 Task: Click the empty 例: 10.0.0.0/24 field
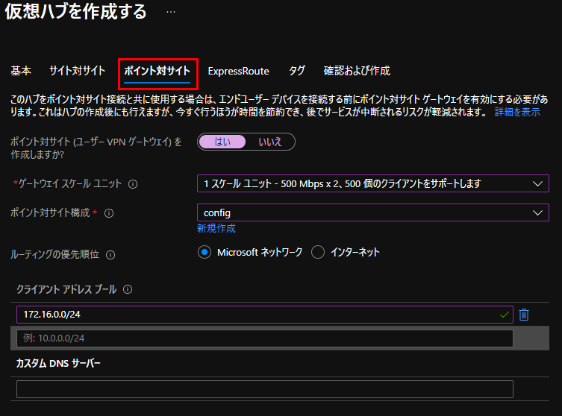265,338
